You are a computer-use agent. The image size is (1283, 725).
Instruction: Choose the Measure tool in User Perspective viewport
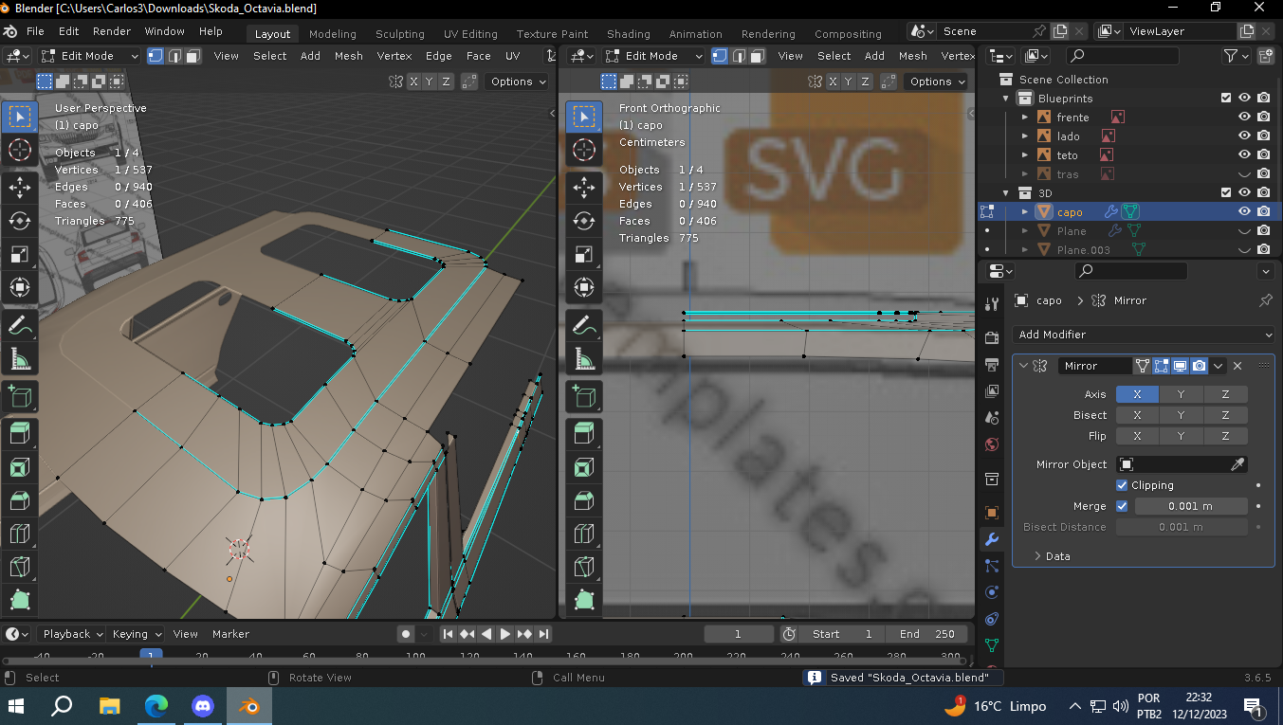coord(19,359)
